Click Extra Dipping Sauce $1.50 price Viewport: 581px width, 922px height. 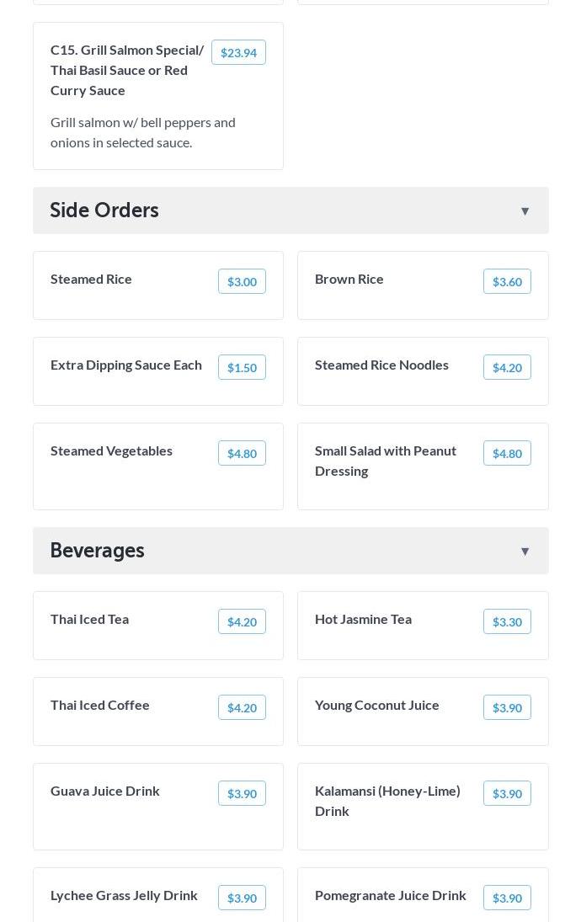tap(242, 368)
